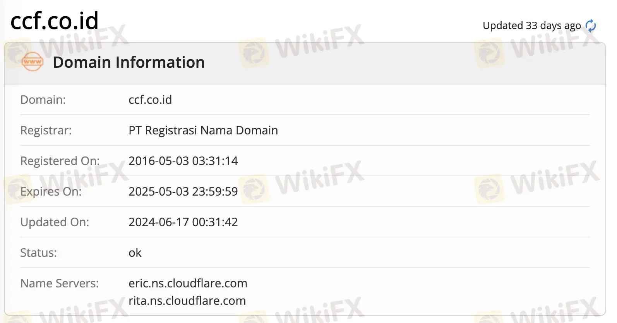Viewport: 617px width, 323px height.
Task: Click the 'Expires On:' field label
Action: 51,191
